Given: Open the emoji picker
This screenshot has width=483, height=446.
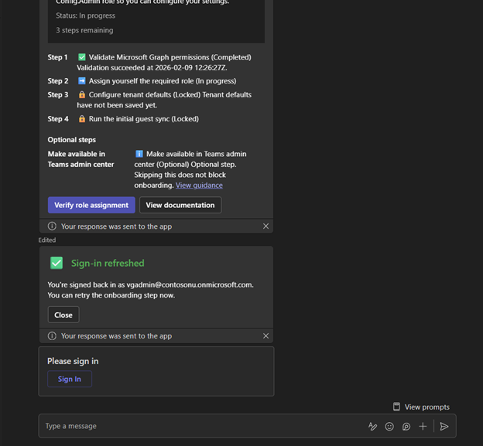Looking at the screenshot, I should (x=389, y=426).
